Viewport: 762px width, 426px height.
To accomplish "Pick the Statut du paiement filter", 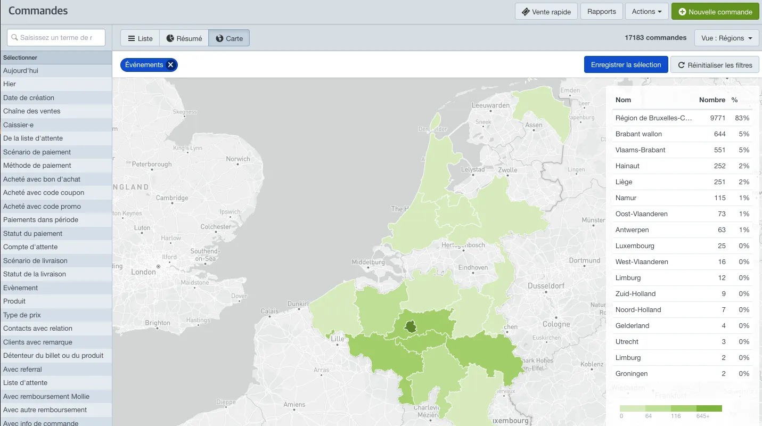I will (56, 234).
